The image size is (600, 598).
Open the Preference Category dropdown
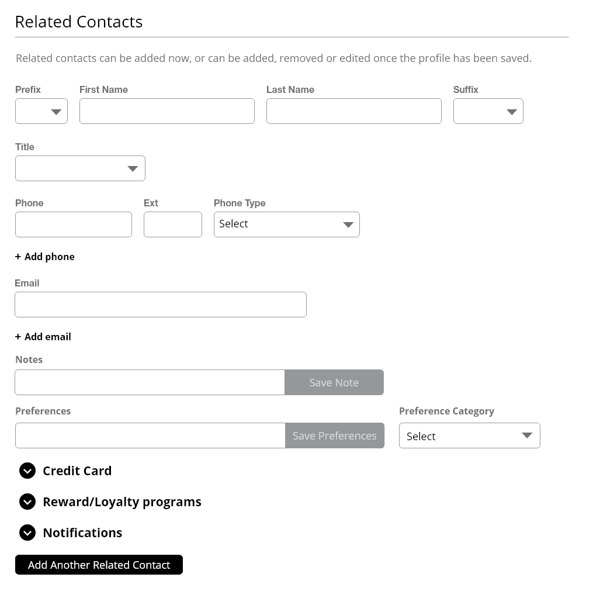tap(469, 436)
